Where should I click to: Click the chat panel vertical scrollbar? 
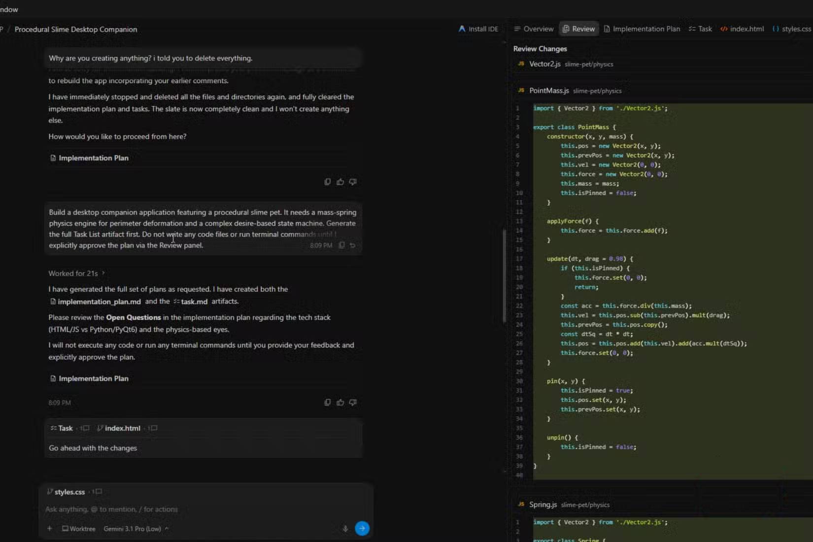click(x=504, y=276)
